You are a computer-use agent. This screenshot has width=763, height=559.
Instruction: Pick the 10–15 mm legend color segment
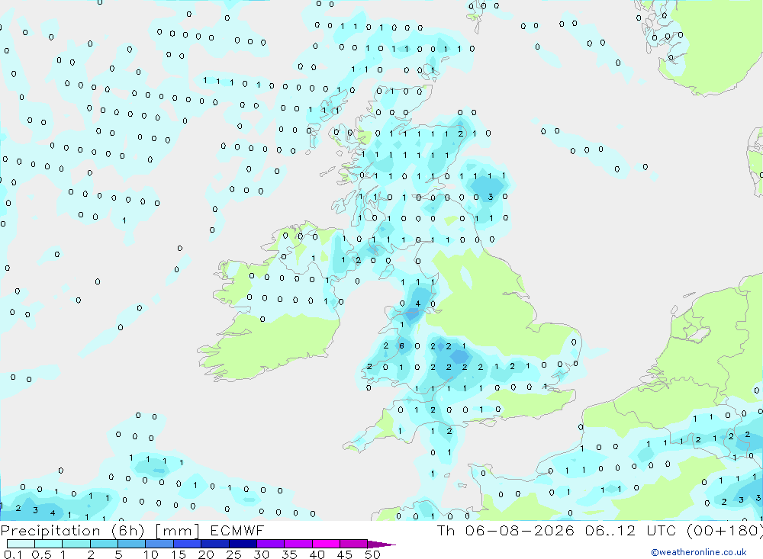(x=159, y=544)
